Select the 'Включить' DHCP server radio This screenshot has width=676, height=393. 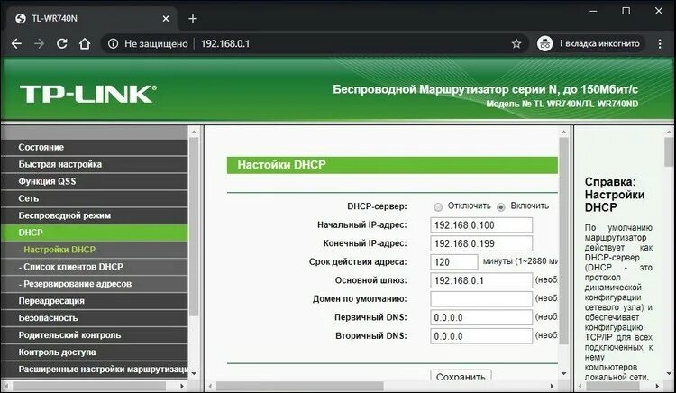500,206
